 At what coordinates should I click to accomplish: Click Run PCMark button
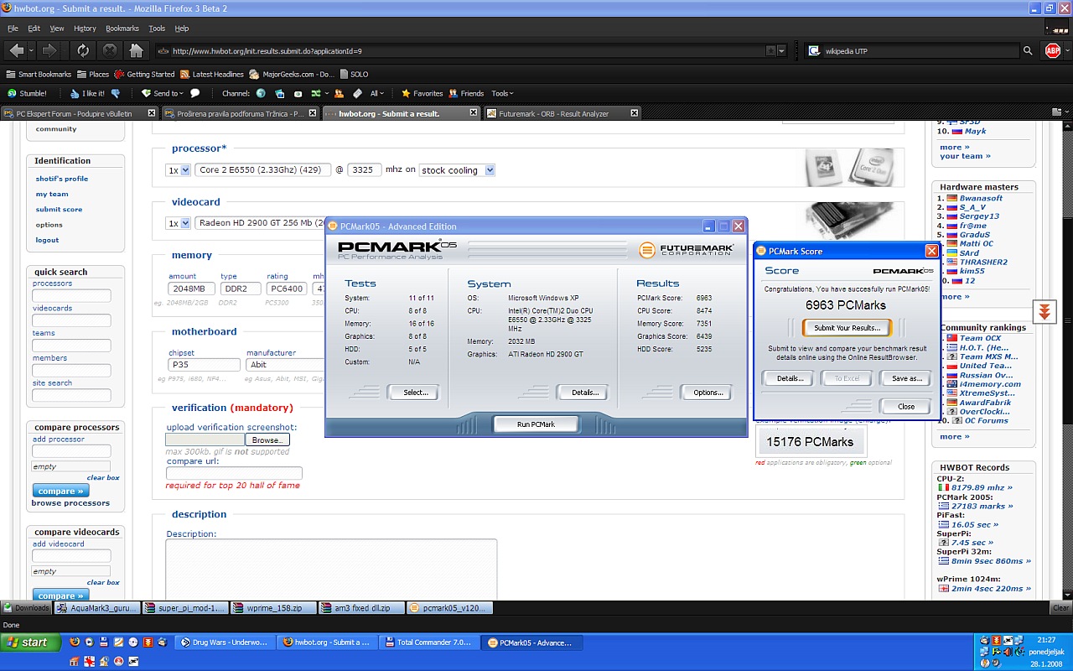[536, 424]
